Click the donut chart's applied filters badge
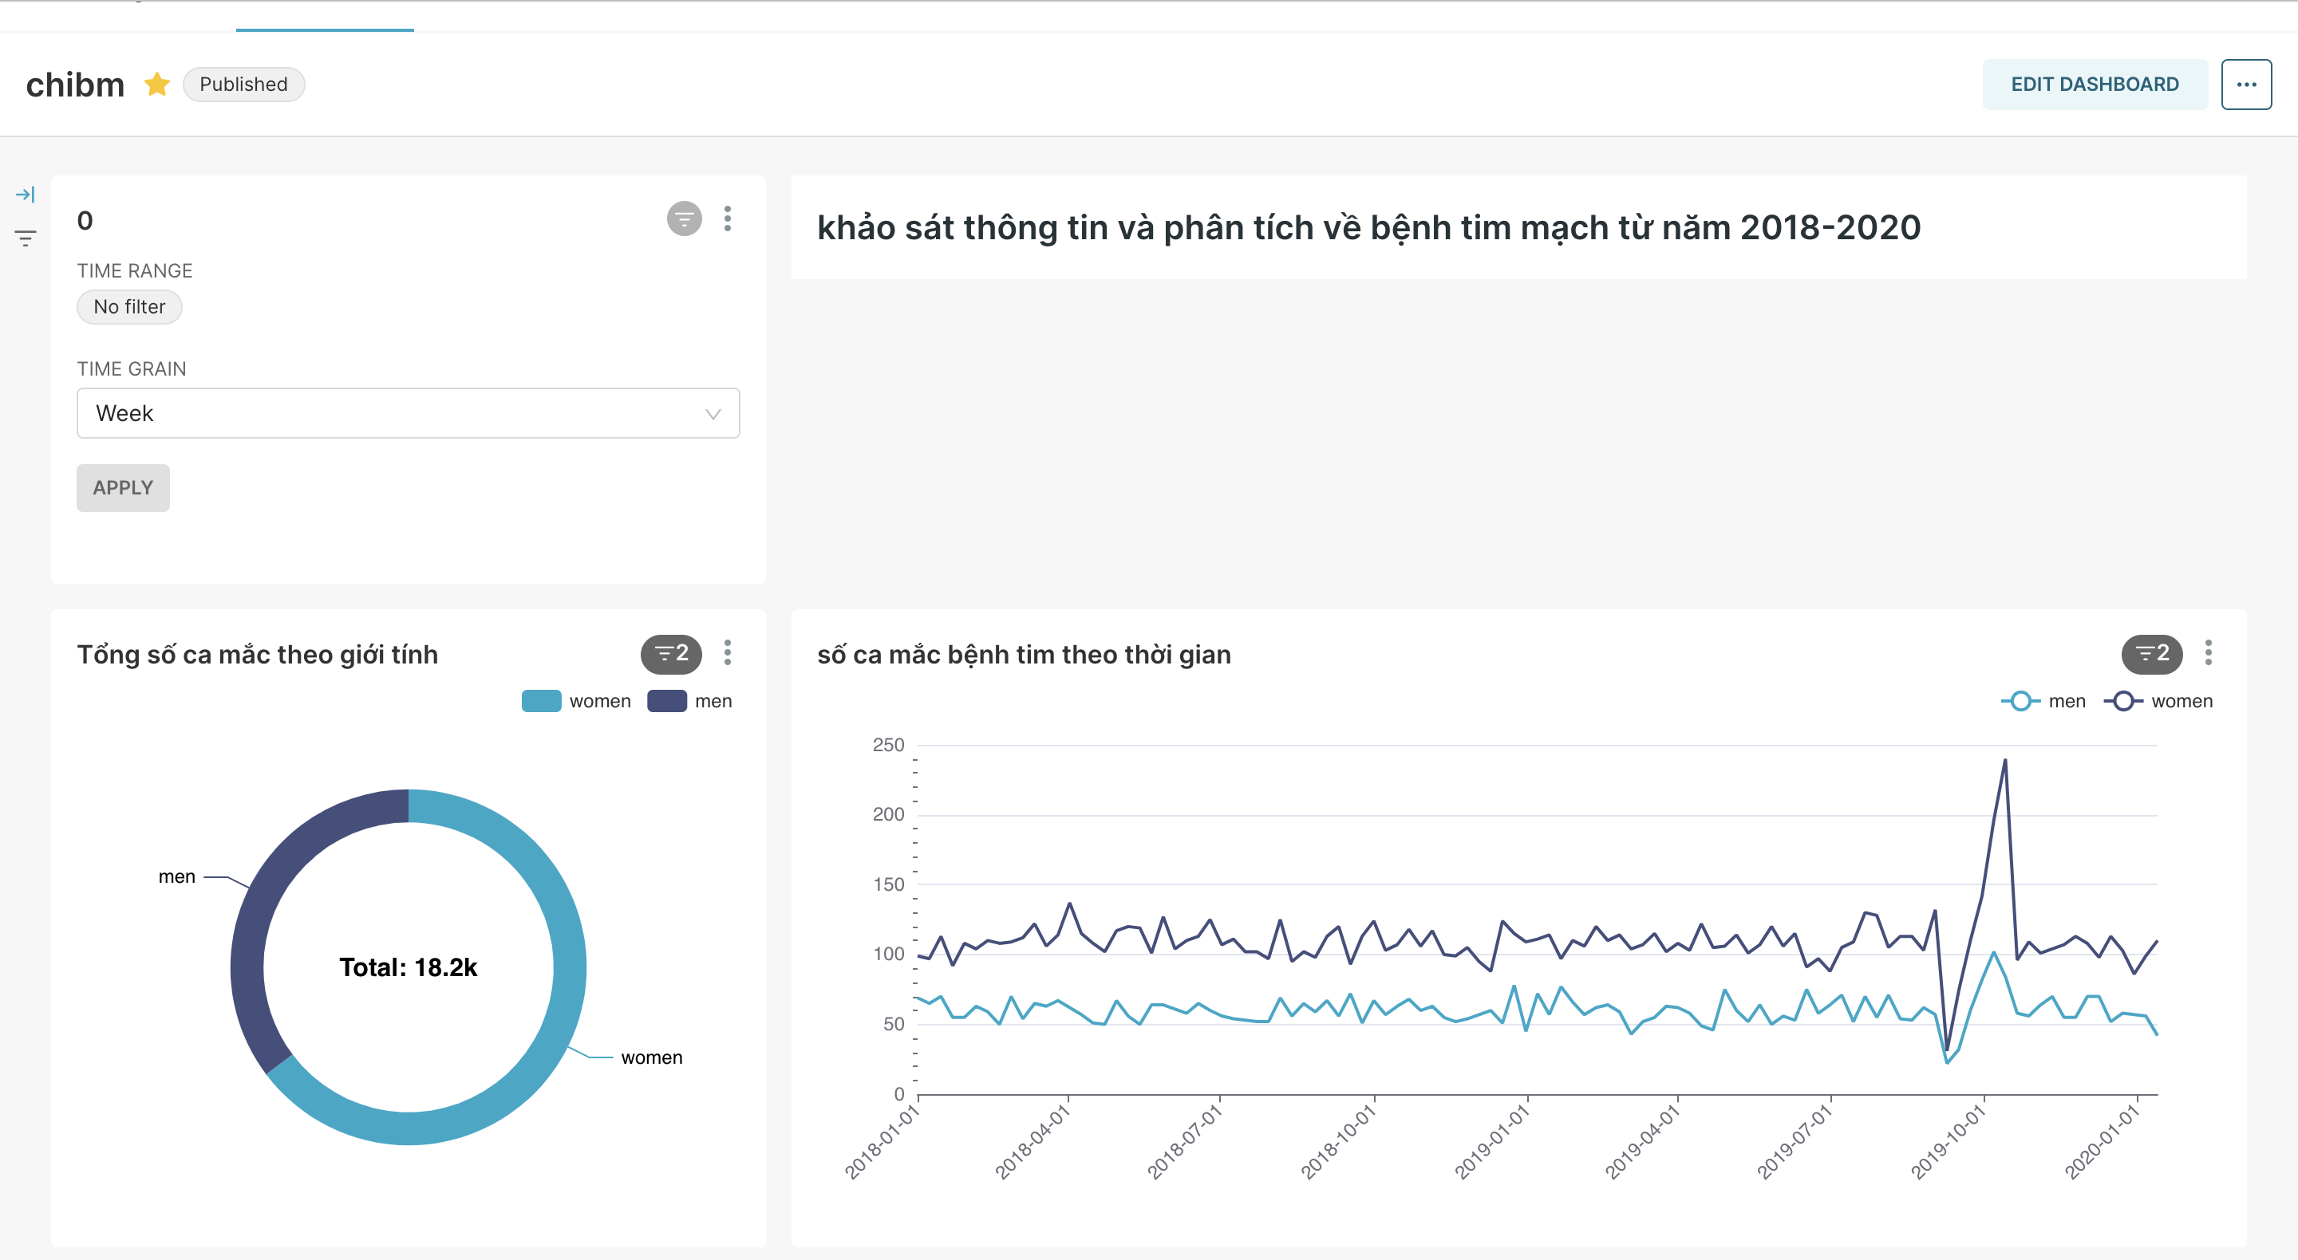 671,654
